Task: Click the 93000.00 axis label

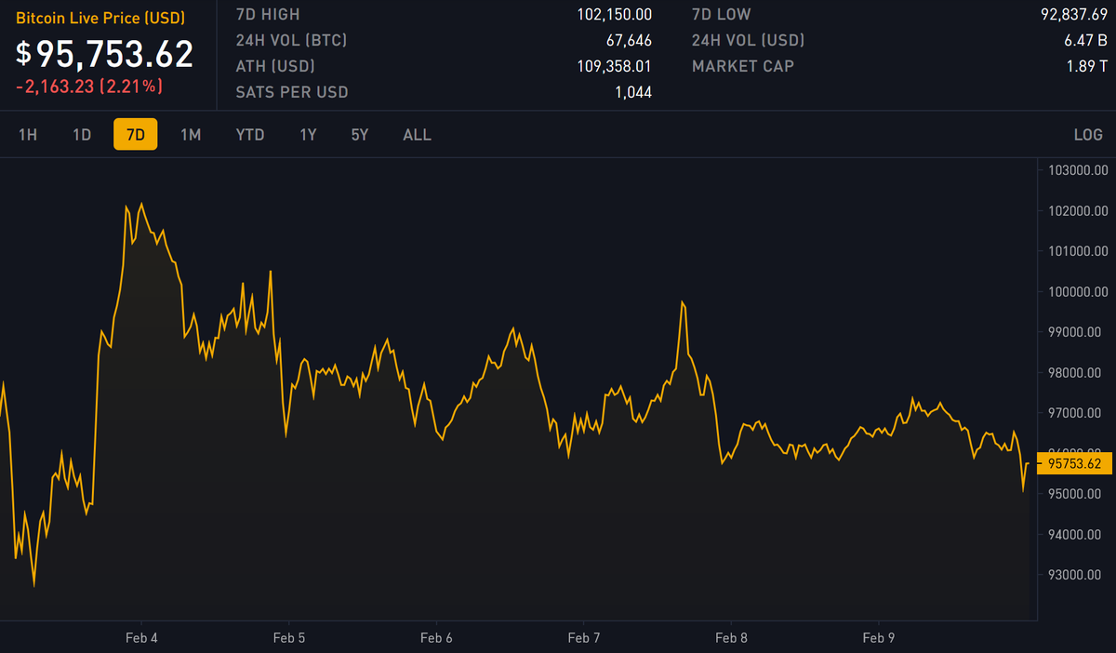Action: click(1077, 575)
